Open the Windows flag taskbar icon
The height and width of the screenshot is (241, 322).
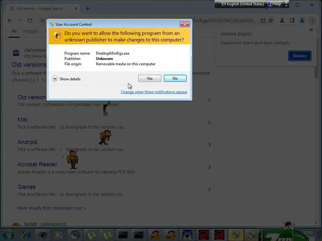42,235
